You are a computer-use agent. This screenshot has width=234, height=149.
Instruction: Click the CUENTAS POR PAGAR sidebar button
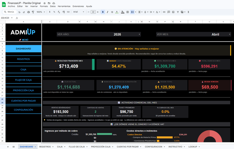(23, 101)
